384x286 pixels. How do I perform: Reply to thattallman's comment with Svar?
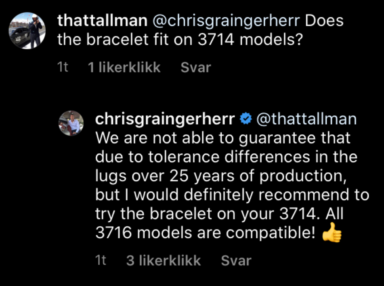click(x=196, y=67)
